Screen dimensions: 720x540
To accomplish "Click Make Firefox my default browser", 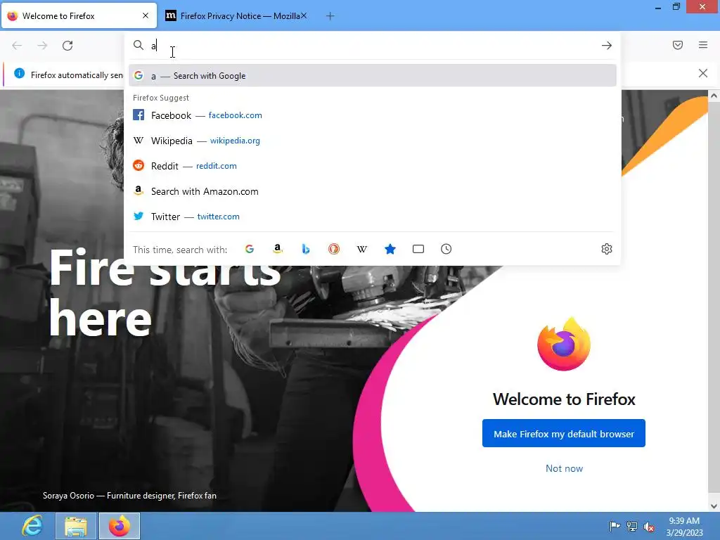I will (x=563, y=433).
